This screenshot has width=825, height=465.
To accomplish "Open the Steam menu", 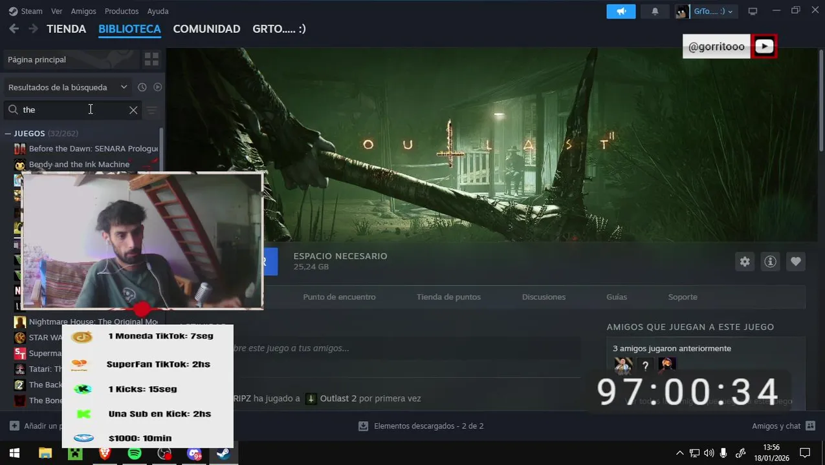I will tap(26, 11).
